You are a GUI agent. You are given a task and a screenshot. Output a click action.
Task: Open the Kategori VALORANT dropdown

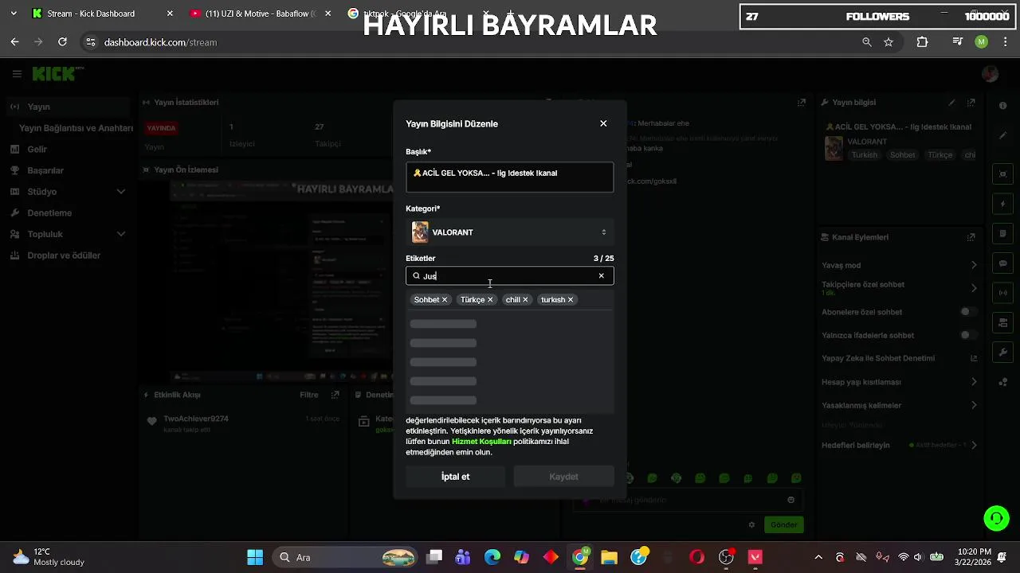509,232
